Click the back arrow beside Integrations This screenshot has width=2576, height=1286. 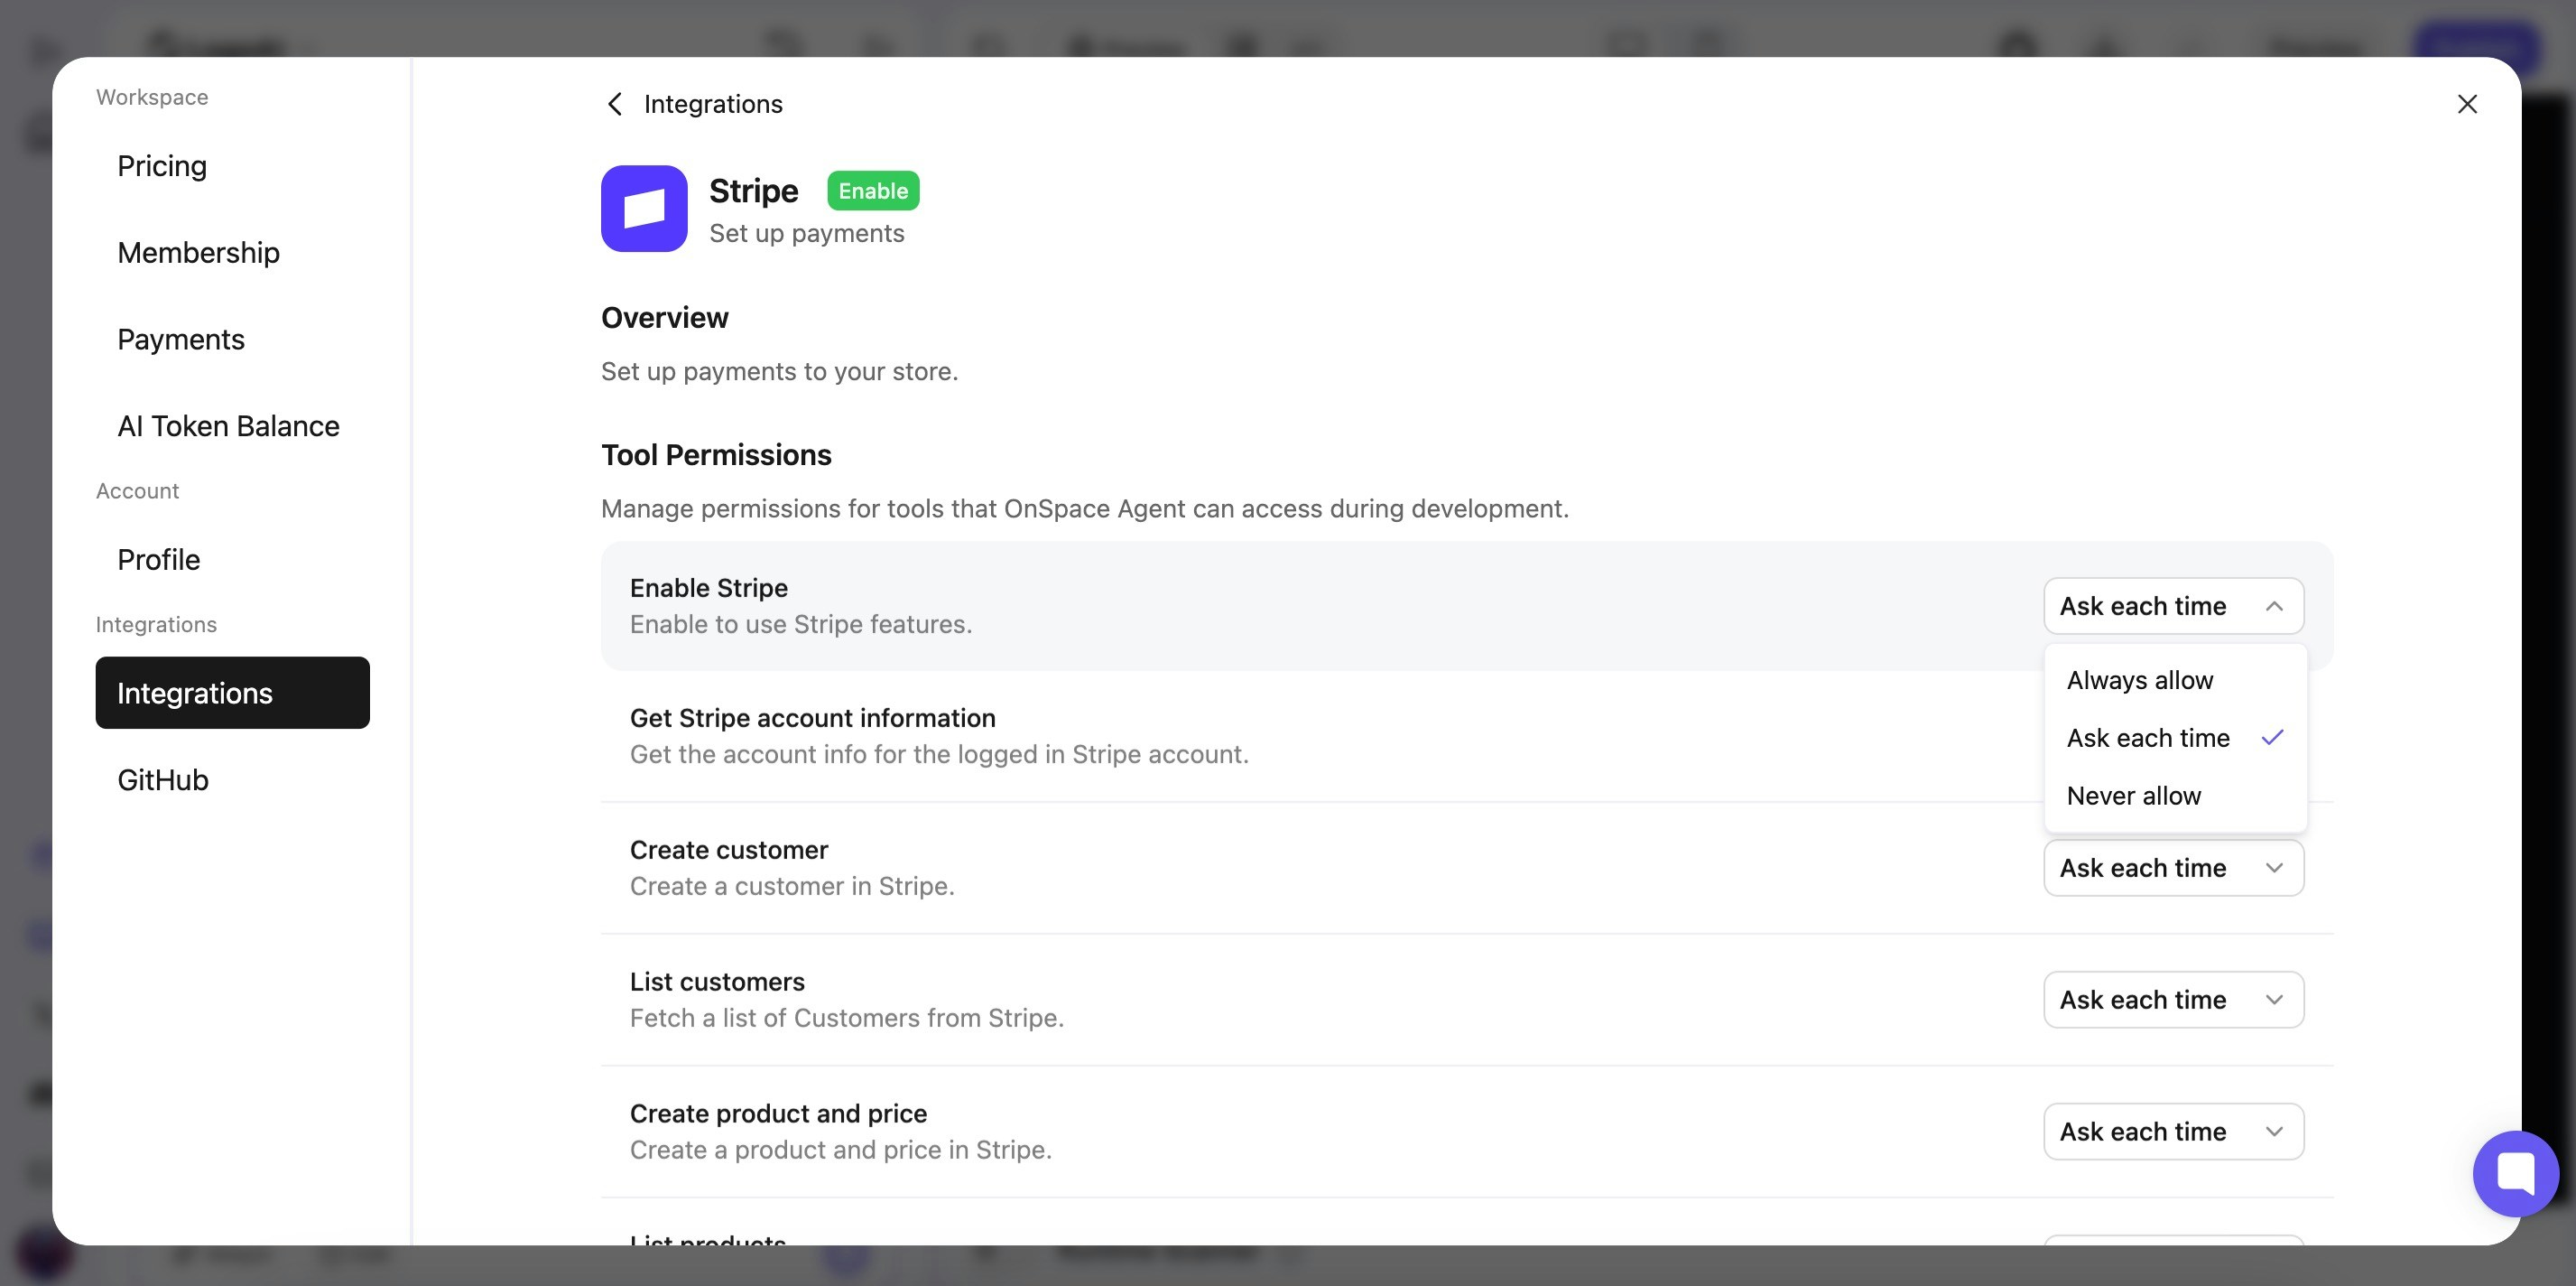615,104
